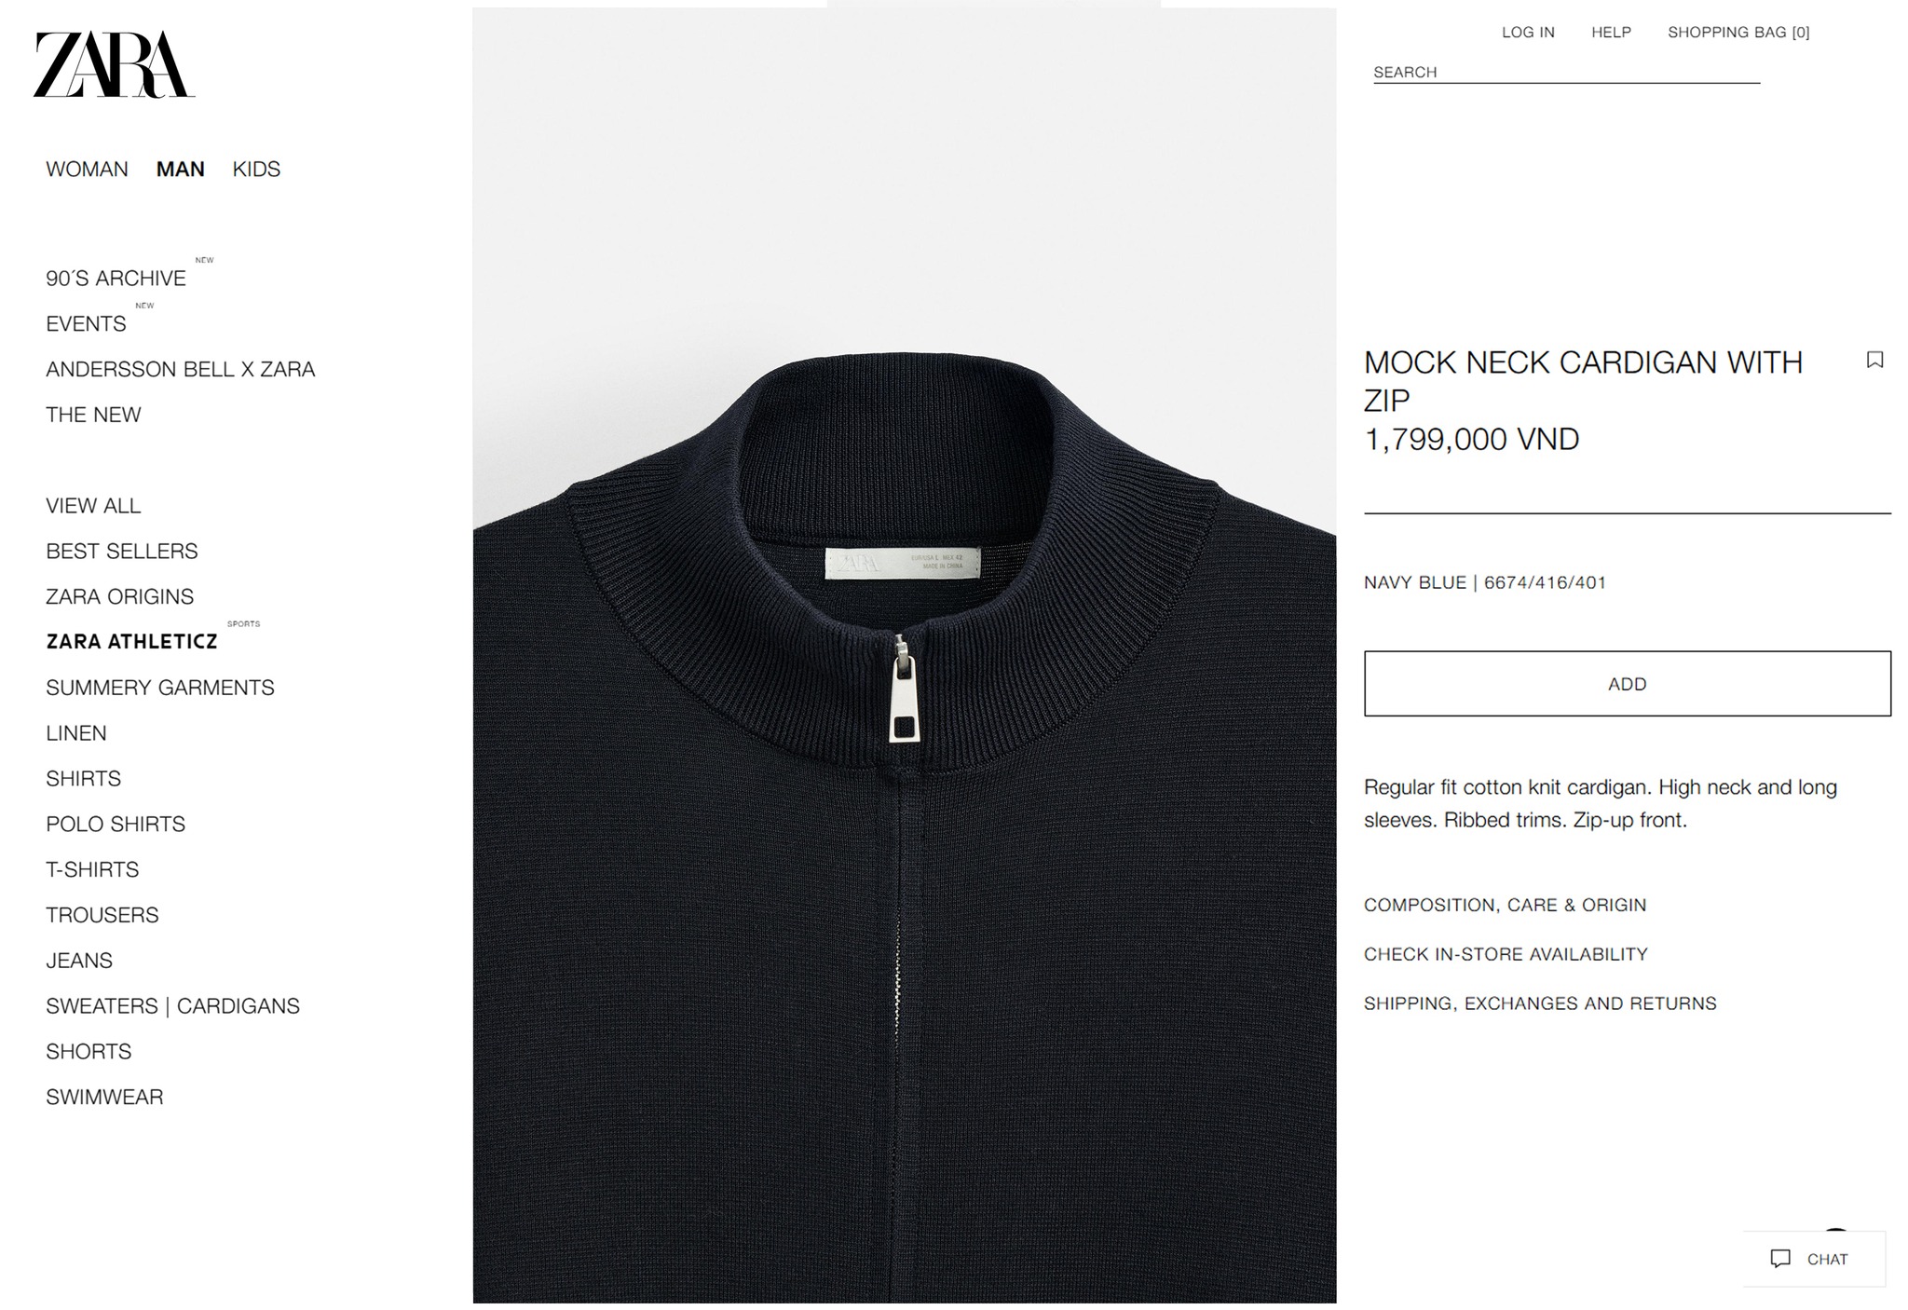Image resolution: width=1908 pixels, height=1310 pixels.
Task: Bookmark the Mock Neck Cardigan item
Action: (x=1874, y=361)
